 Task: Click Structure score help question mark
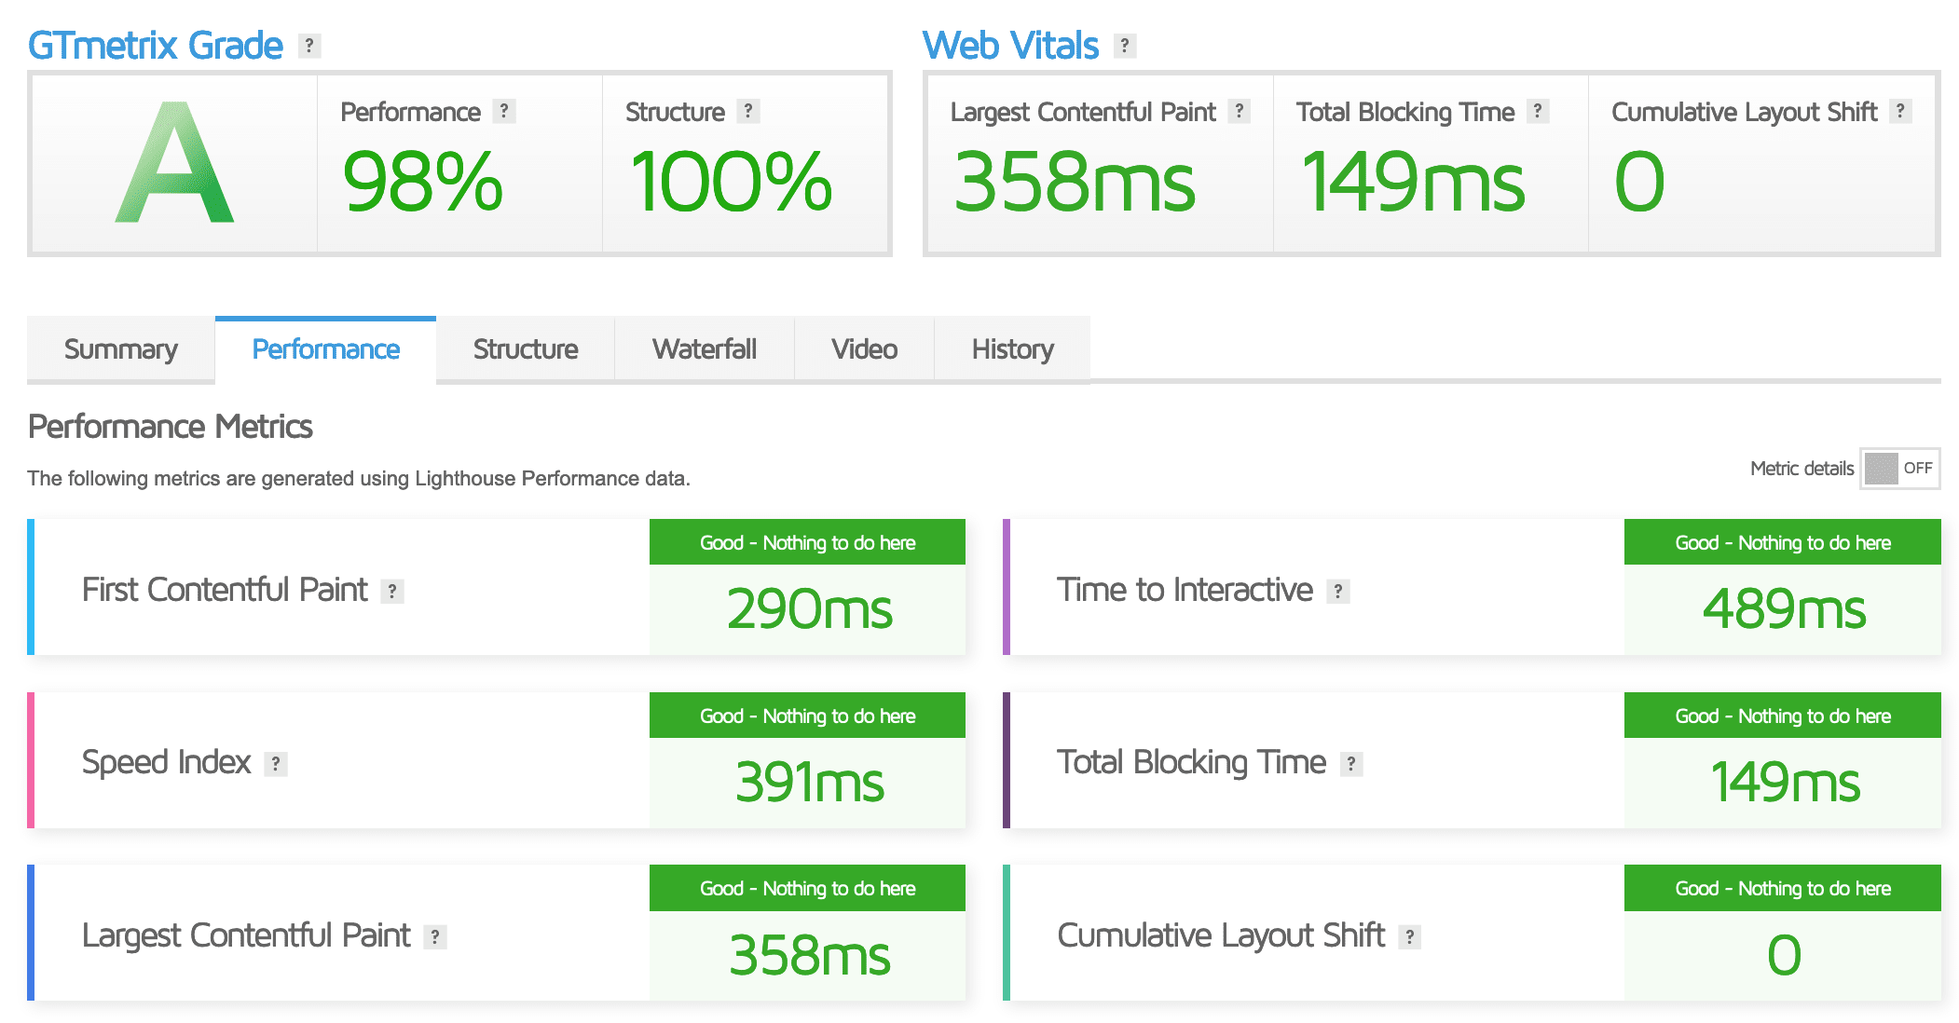click(748, 112)
